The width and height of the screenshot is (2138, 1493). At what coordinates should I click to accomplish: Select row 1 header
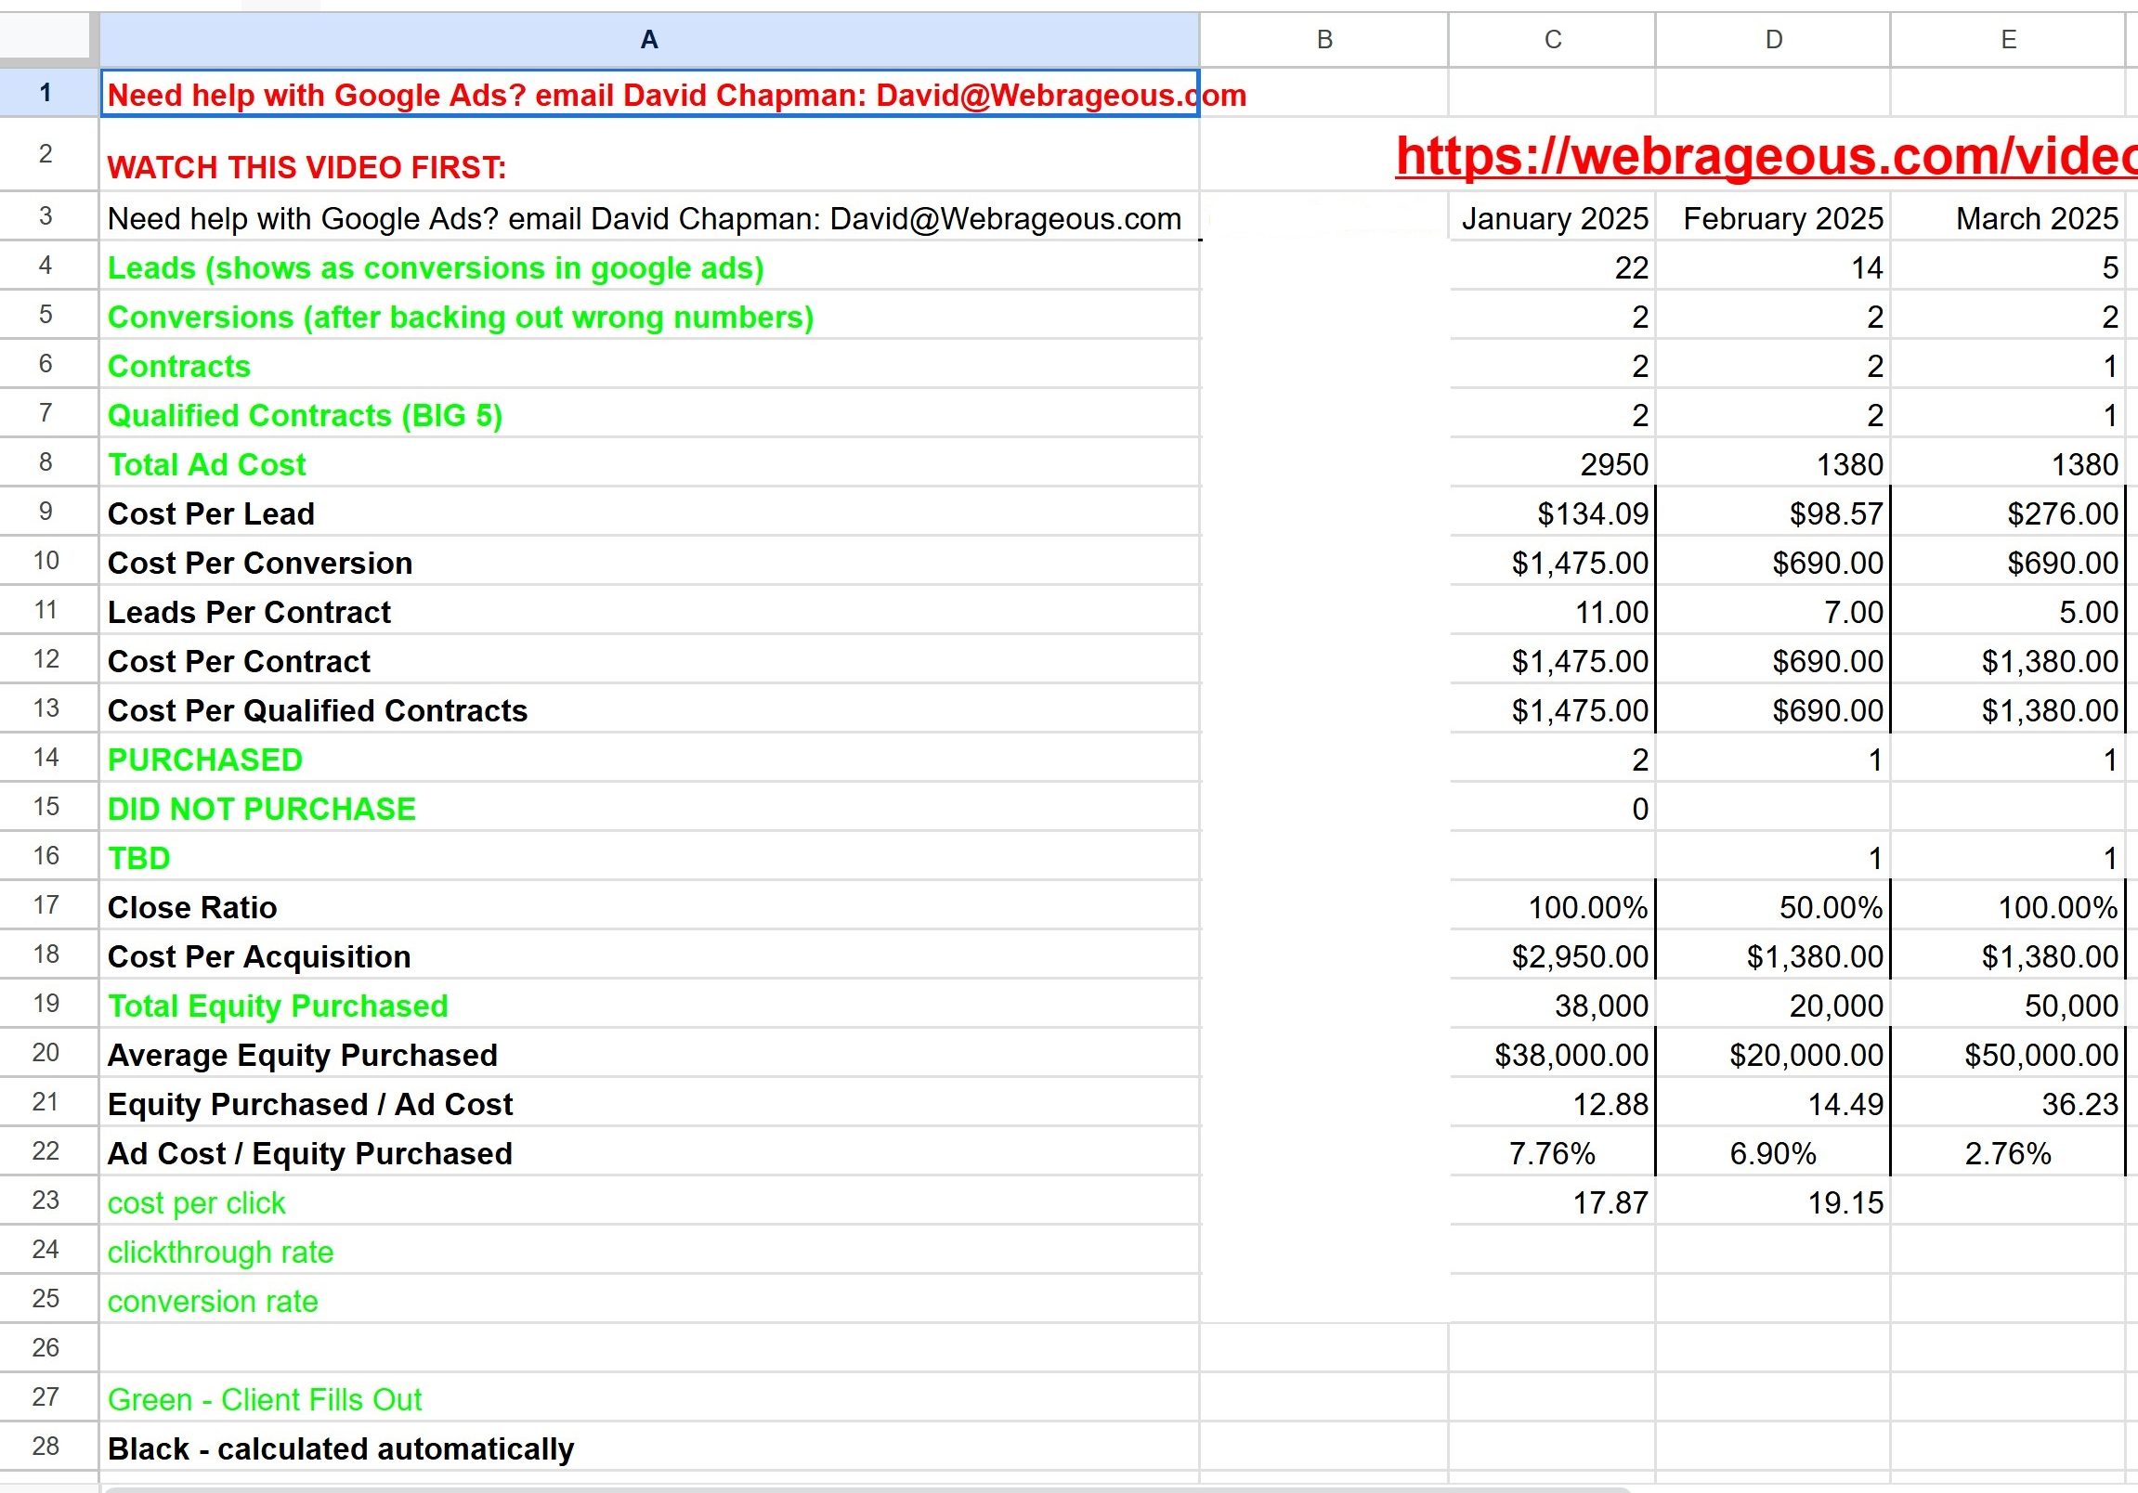click(x=45, y=92)
